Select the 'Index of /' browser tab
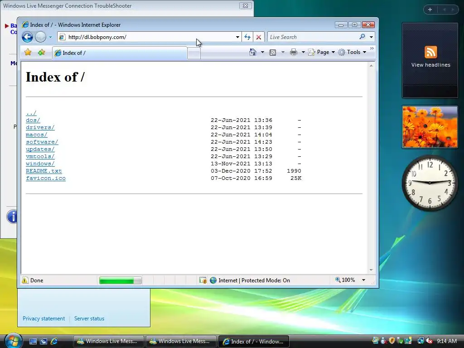The height and width of the screenshot is (348, 464). click(x=120, y=53)
